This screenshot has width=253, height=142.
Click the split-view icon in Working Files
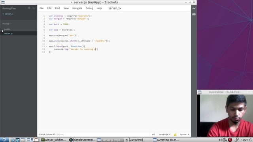pyautogui.click(x=34, y=8)
